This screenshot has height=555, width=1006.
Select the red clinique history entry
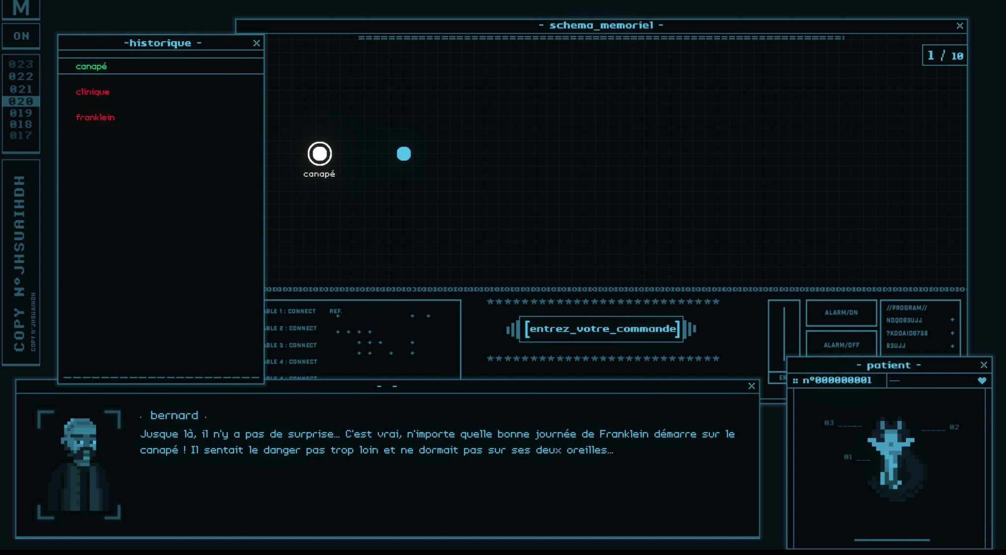[x=92, y=92]
